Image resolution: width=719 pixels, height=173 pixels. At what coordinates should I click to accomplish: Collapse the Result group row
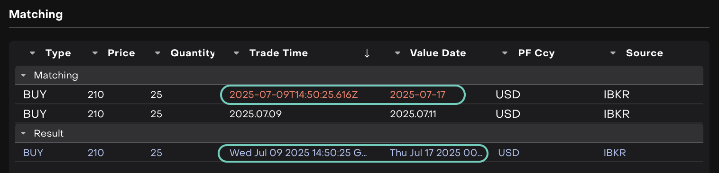pos(23,133)
